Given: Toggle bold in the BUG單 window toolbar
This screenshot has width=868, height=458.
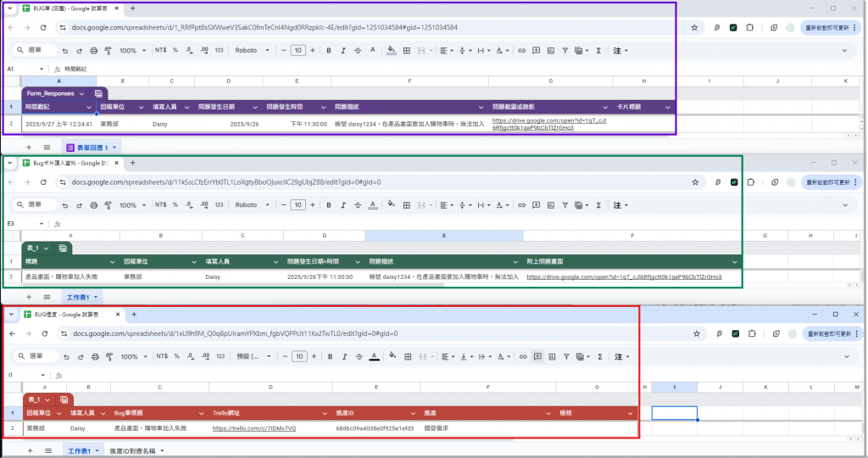Looking at the screenshot, I should [x=329, y=50].
